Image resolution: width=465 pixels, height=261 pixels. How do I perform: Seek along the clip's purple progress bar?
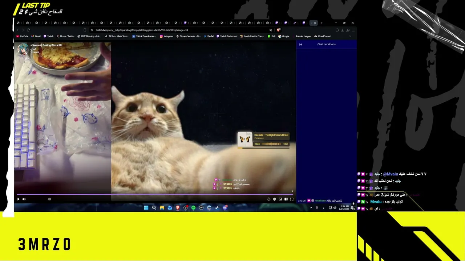click(155, 195)
